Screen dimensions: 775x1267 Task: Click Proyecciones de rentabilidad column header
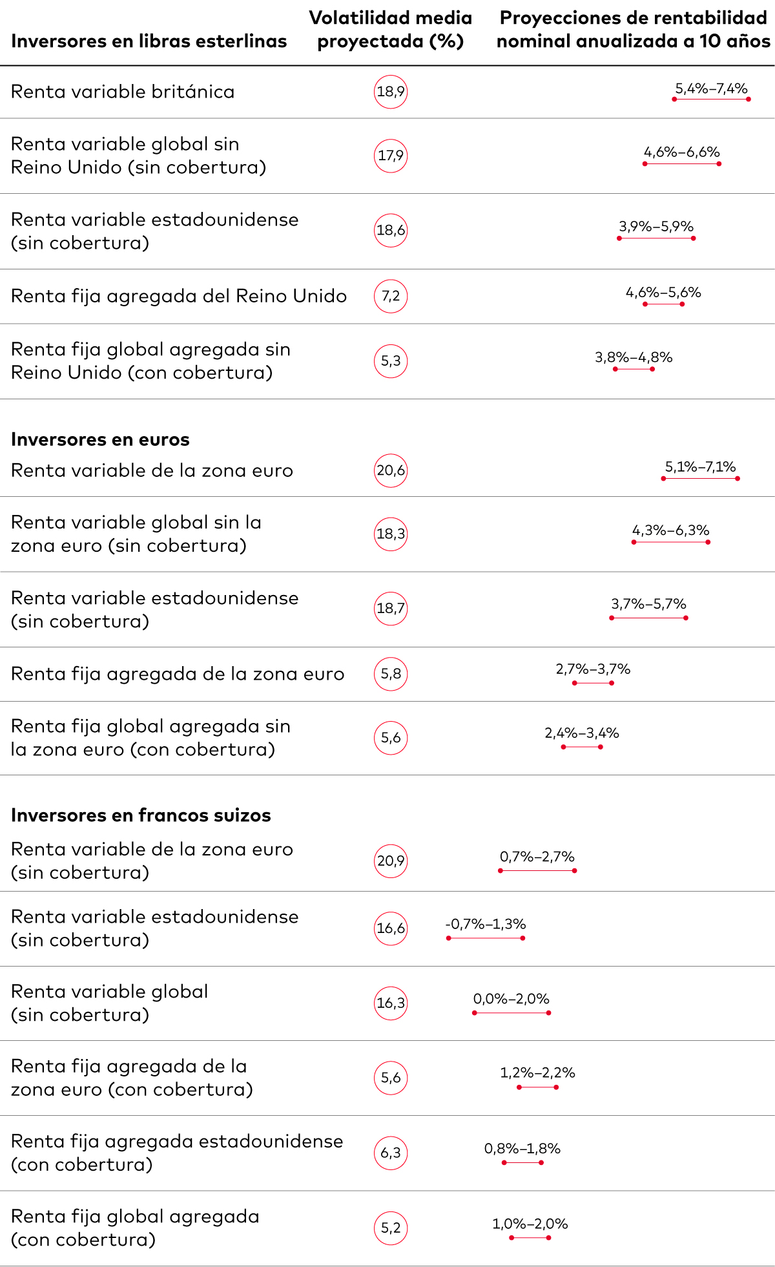click(633, 30)
